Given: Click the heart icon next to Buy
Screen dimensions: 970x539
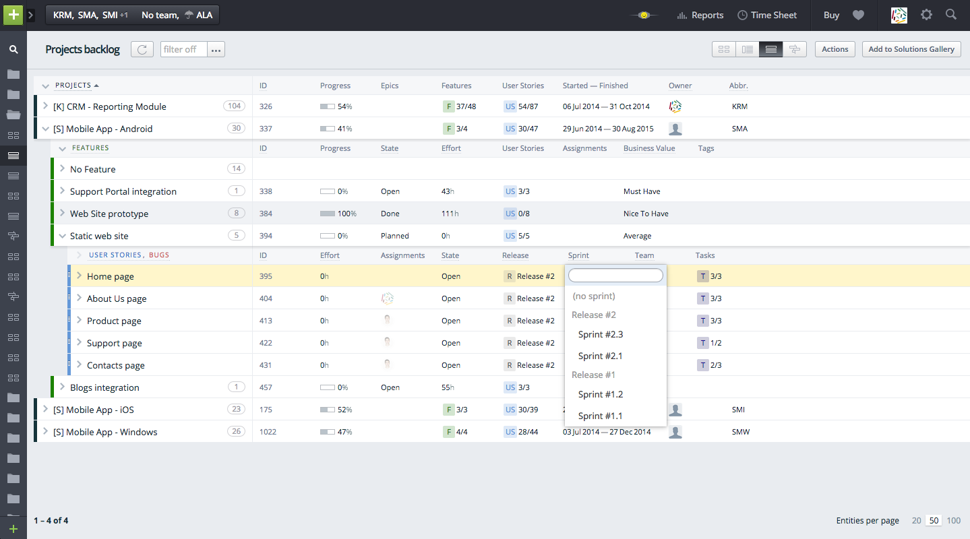Looking at the screenshot, I should point(858,15).
